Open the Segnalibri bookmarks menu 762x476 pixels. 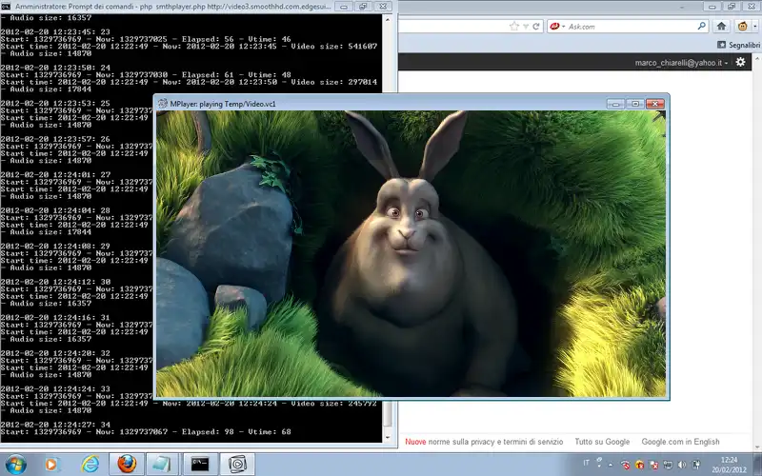click(x=739, y=45)
